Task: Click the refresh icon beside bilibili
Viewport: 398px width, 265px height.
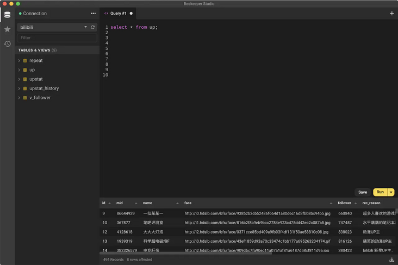Action: (92, 27)
